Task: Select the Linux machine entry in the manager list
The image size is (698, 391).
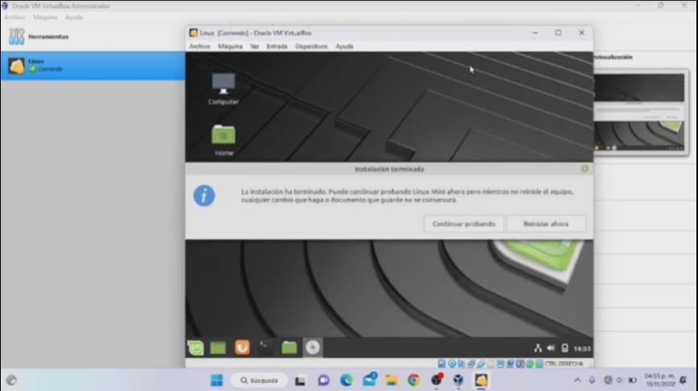Action: click(x=93, y=66)
